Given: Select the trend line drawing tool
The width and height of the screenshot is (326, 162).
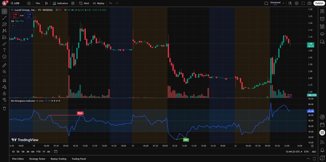Looking at the screenshot, I should point(4,18).
